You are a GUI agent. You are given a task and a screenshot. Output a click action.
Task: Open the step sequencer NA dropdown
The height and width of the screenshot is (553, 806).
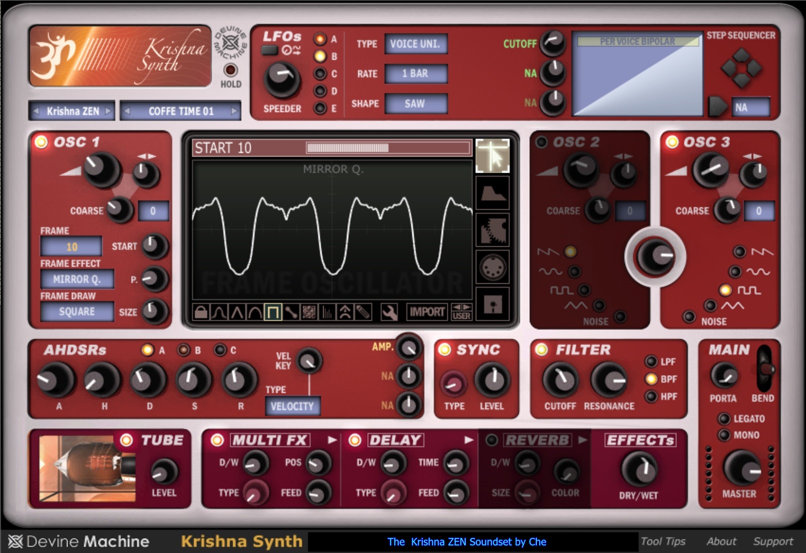coord(750,107)
